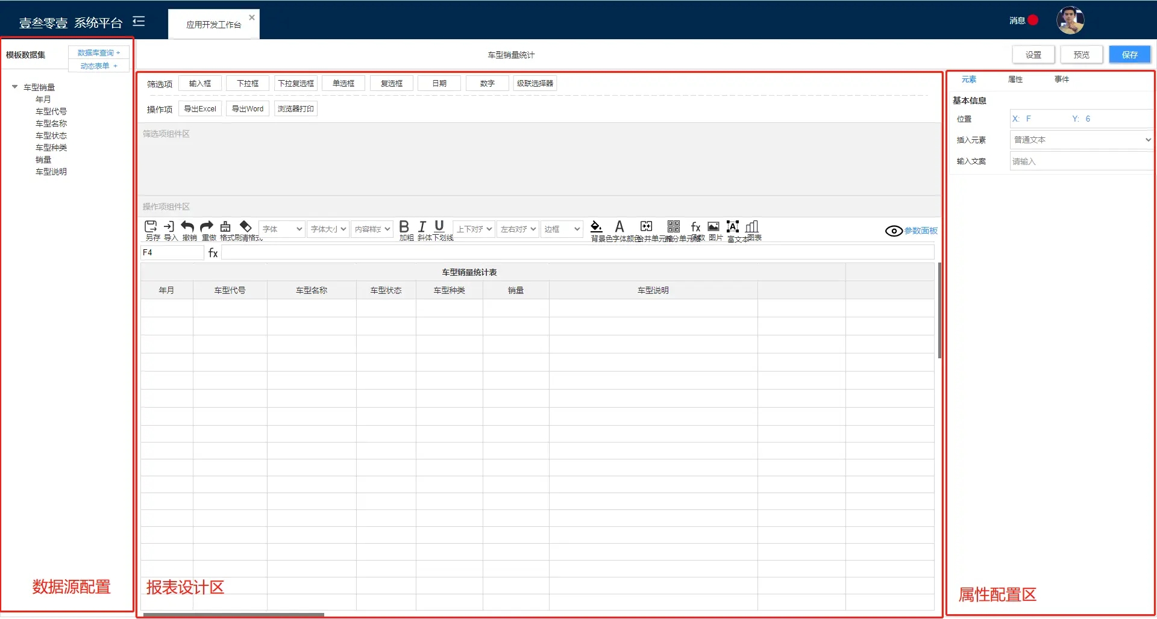Add a 下拉复选框 filter component
This screenshot has height=619, width=1157.
[296, 84]
